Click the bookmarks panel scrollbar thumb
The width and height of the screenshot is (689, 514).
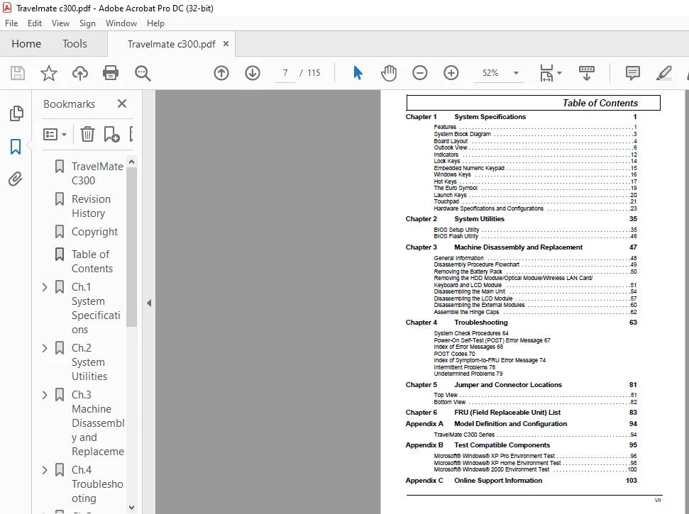[131, 247]
